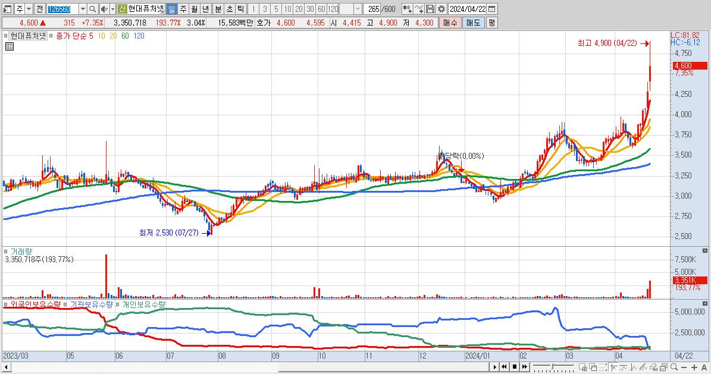Click the data table grid icon
The width and height of the screenshot is (711, 374).
(9, 46)
